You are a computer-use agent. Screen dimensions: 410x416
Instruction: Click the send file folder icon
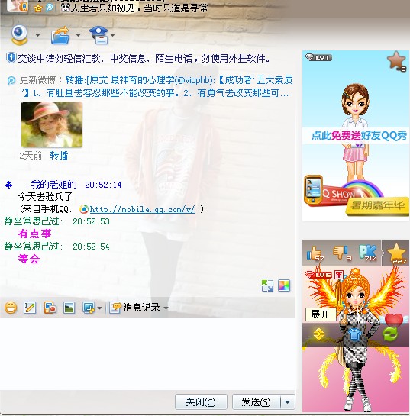[x=60, y=35]
